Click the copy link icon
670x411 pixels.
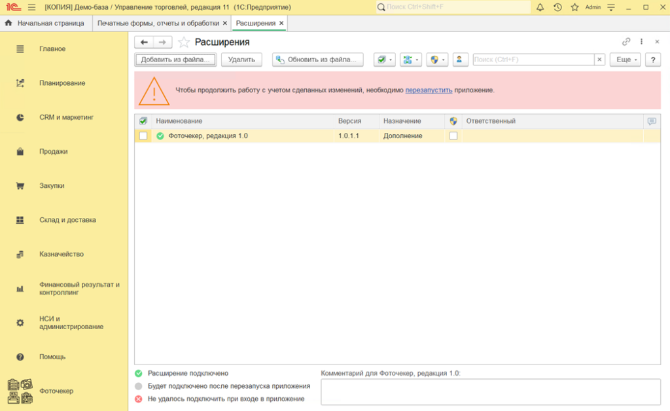[x=626, y=42]
